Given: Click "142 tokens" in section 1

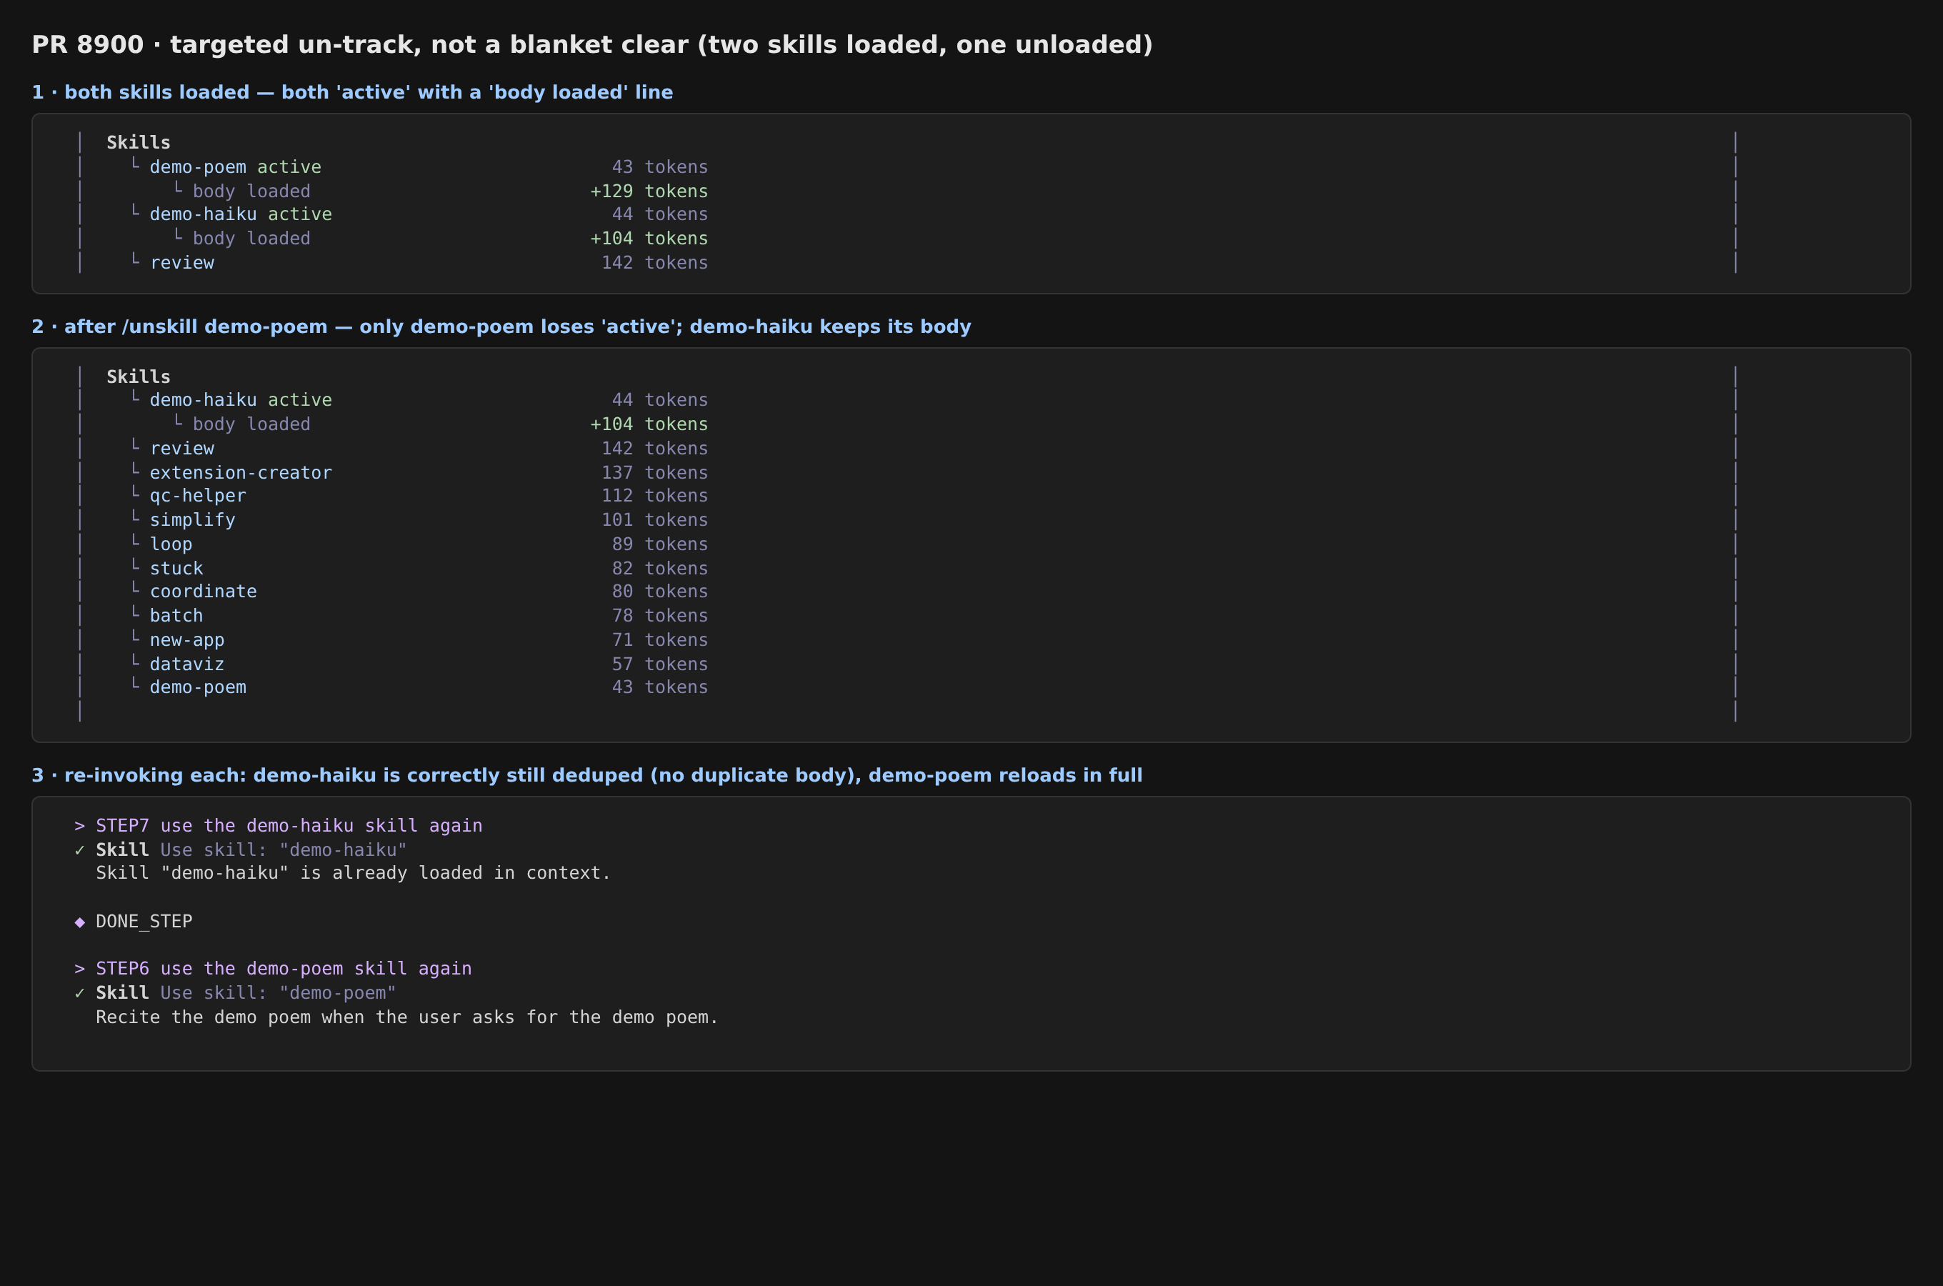Looking at the screenshot, I should point(655,262).
